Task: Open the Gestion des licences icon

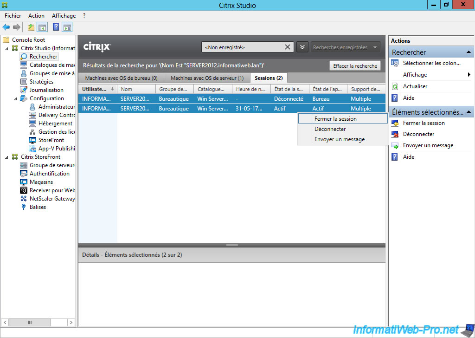Action: point(32,132)
